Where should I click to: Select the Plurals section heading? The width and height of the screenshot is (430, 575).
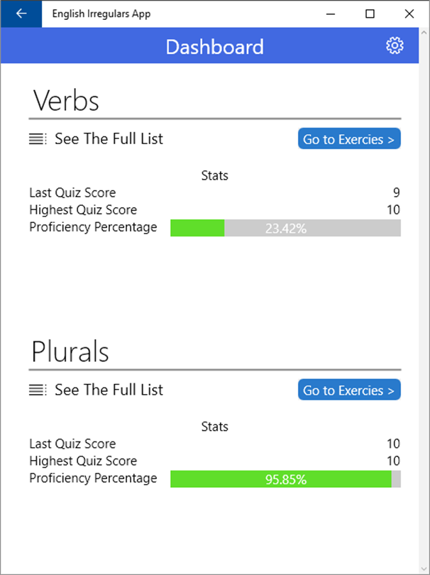(70, 351)
